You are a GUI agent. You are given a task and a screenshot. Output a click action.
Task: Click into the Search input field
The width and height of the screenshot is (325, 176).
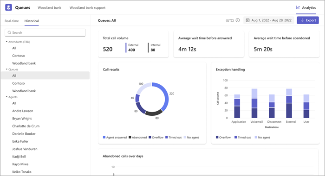[x=45, y=32]
